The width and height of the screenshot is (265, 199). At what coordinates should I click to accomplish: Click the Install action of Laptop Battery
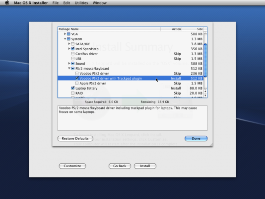176,88
